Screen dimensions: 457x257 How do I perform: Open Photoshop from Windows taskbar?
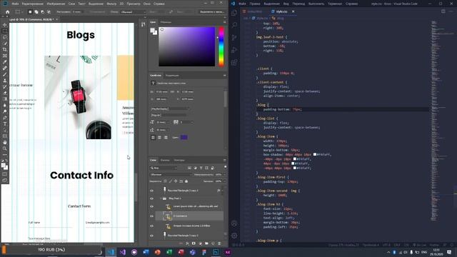pos(216,252)
